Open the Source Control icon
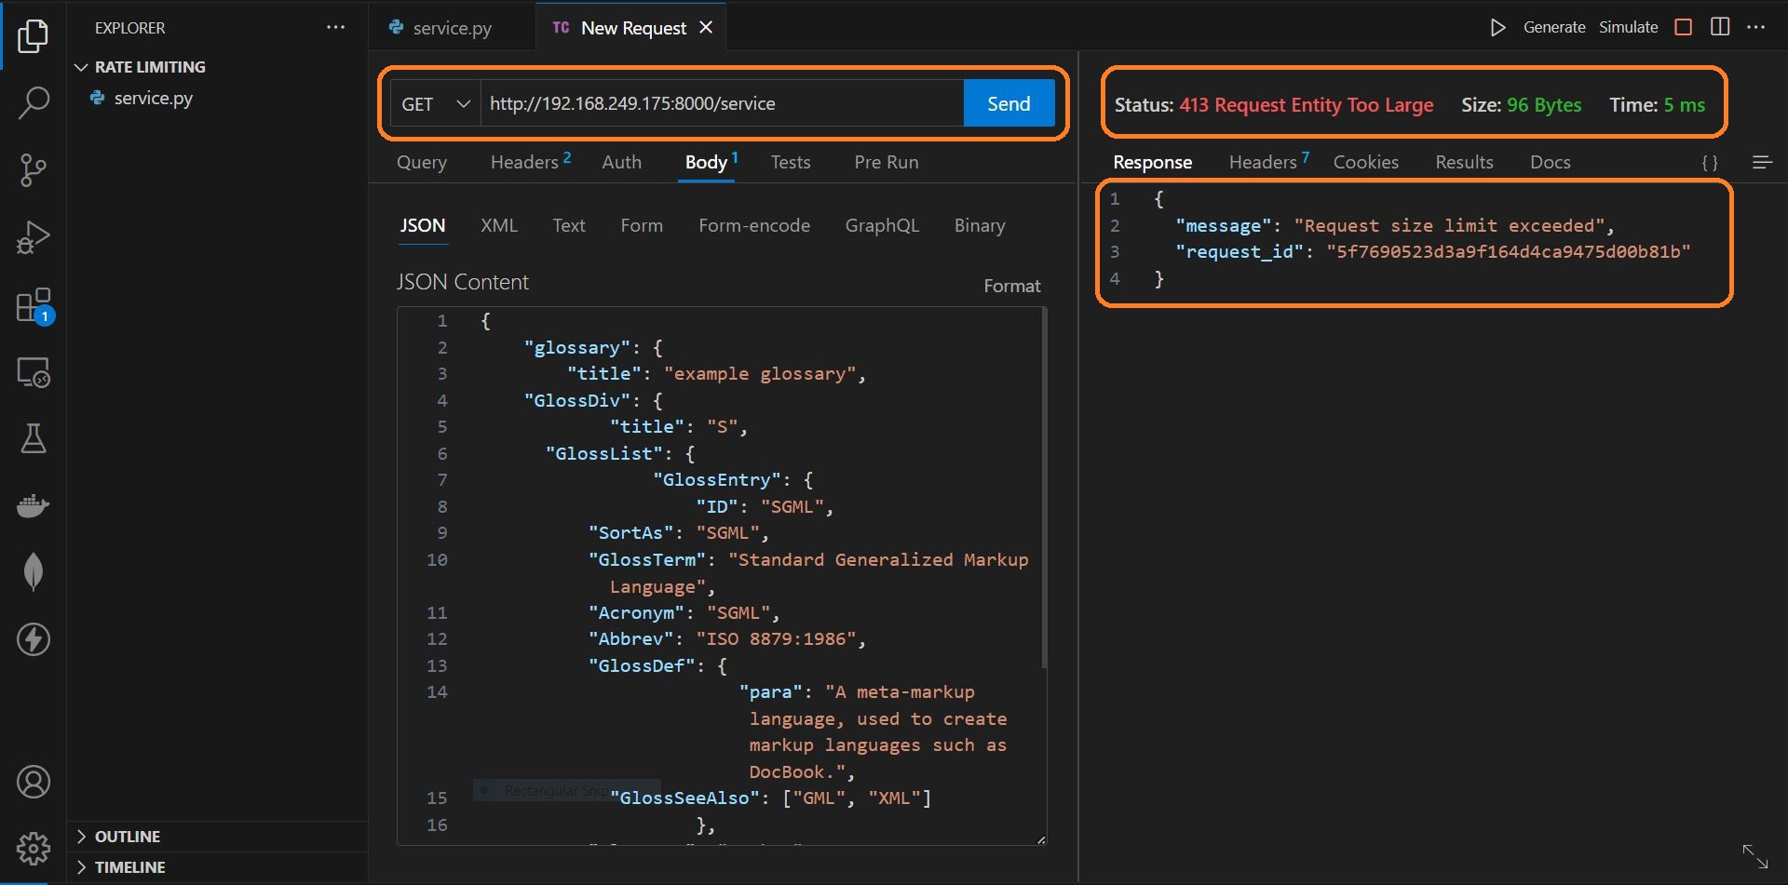The height and width of the screenshot is (885, 1788). 34,169
